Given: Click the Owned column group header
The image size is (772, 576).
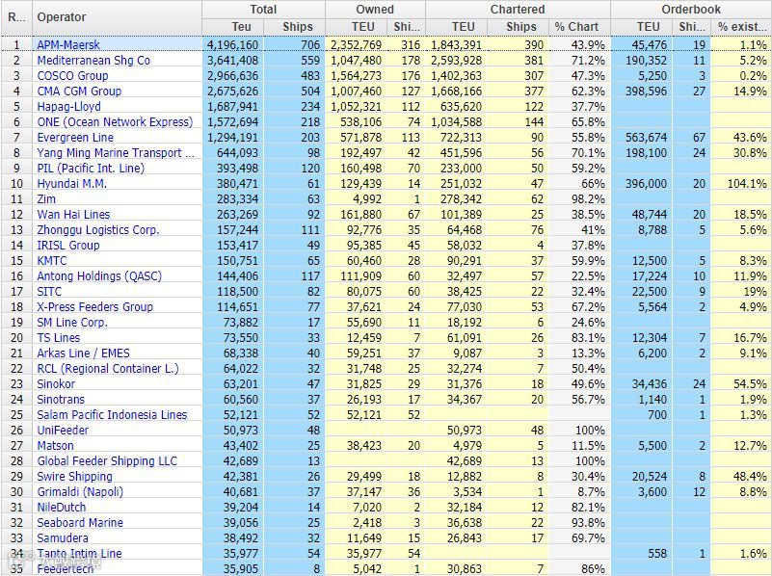Looking at the screenshot, I should tap(375, 10).
